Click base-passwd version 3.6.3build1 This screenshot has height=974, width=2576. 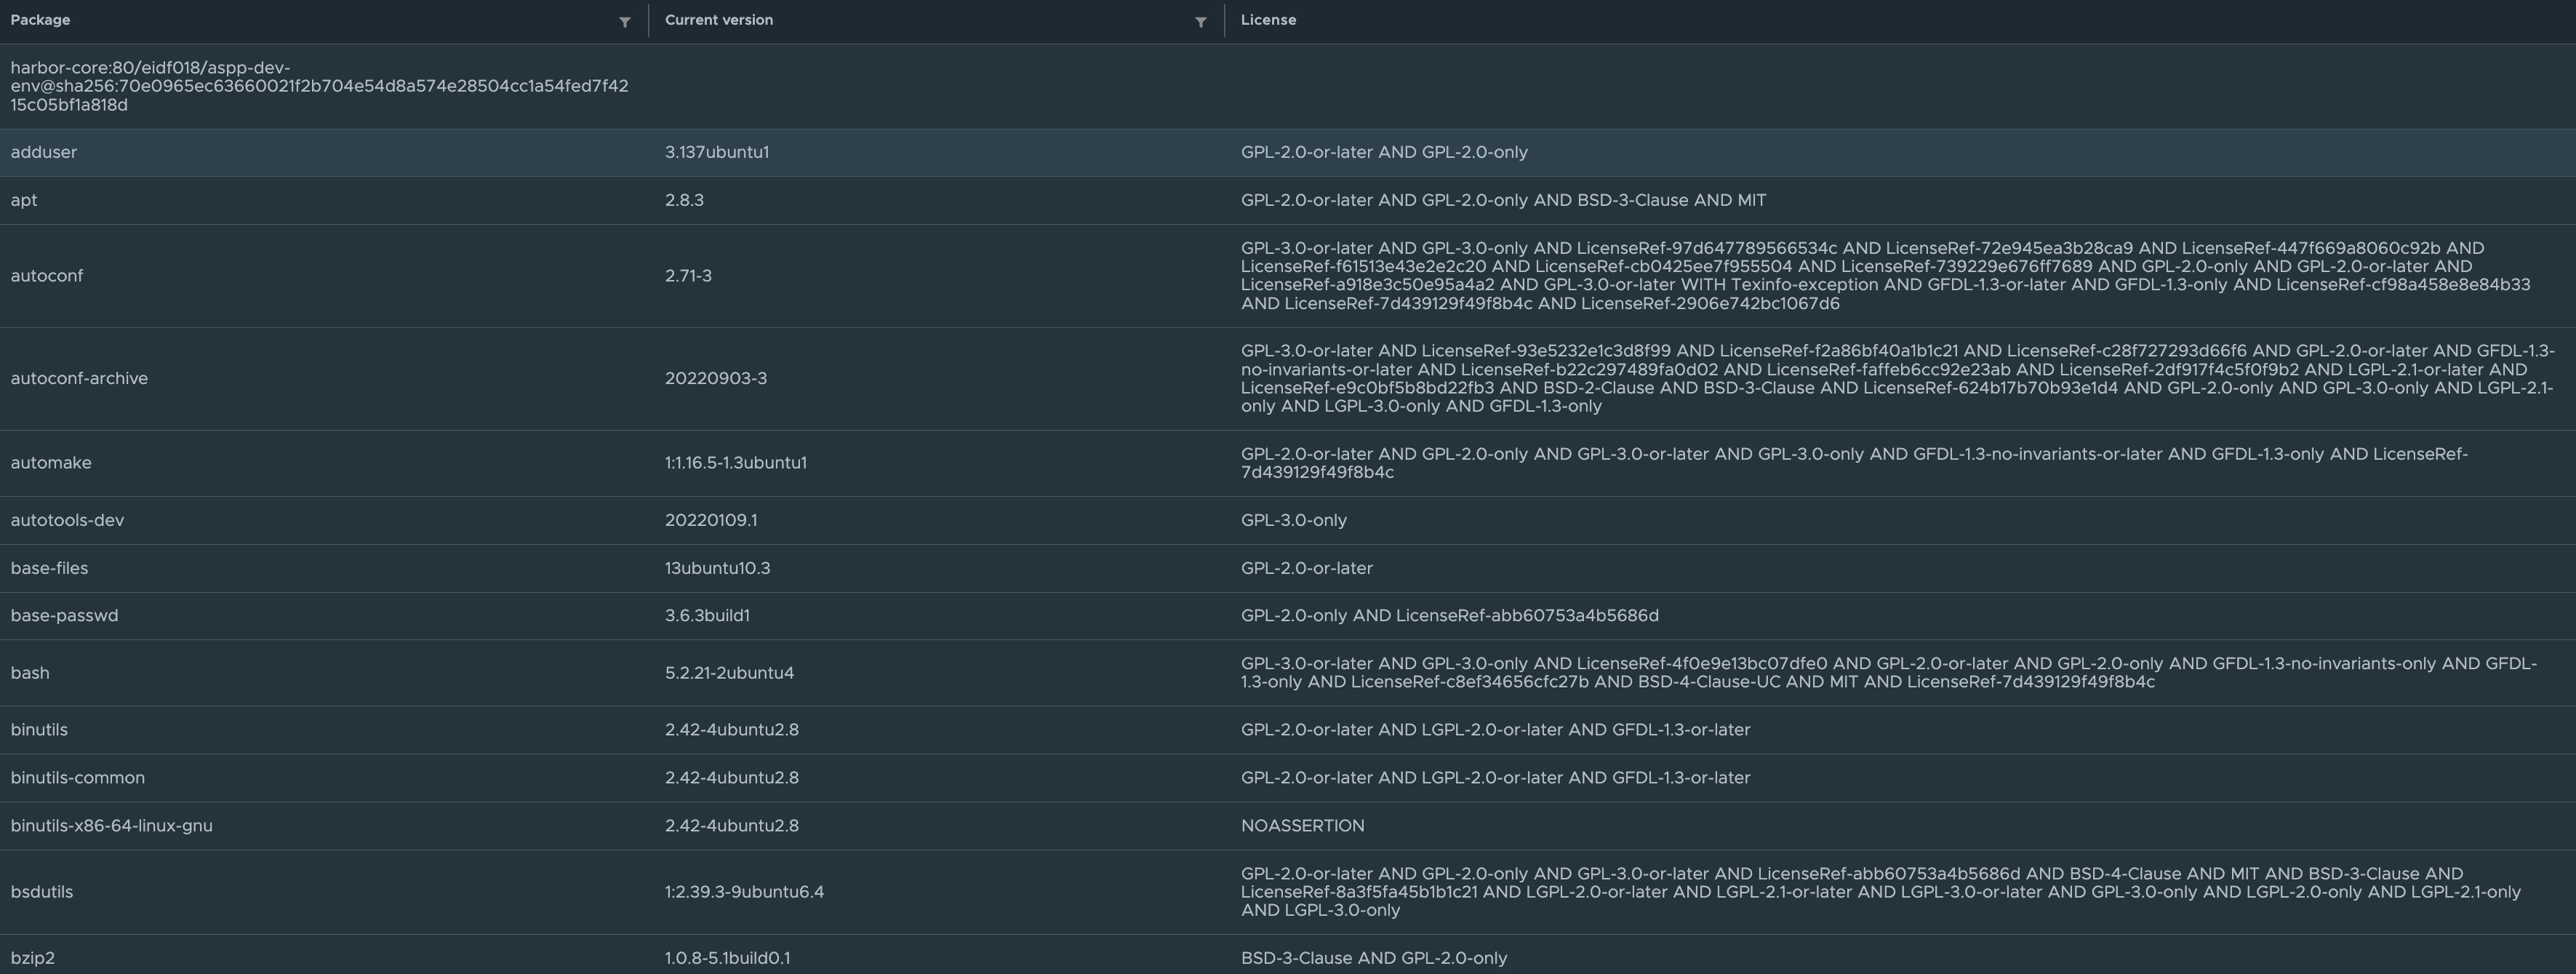707,616
